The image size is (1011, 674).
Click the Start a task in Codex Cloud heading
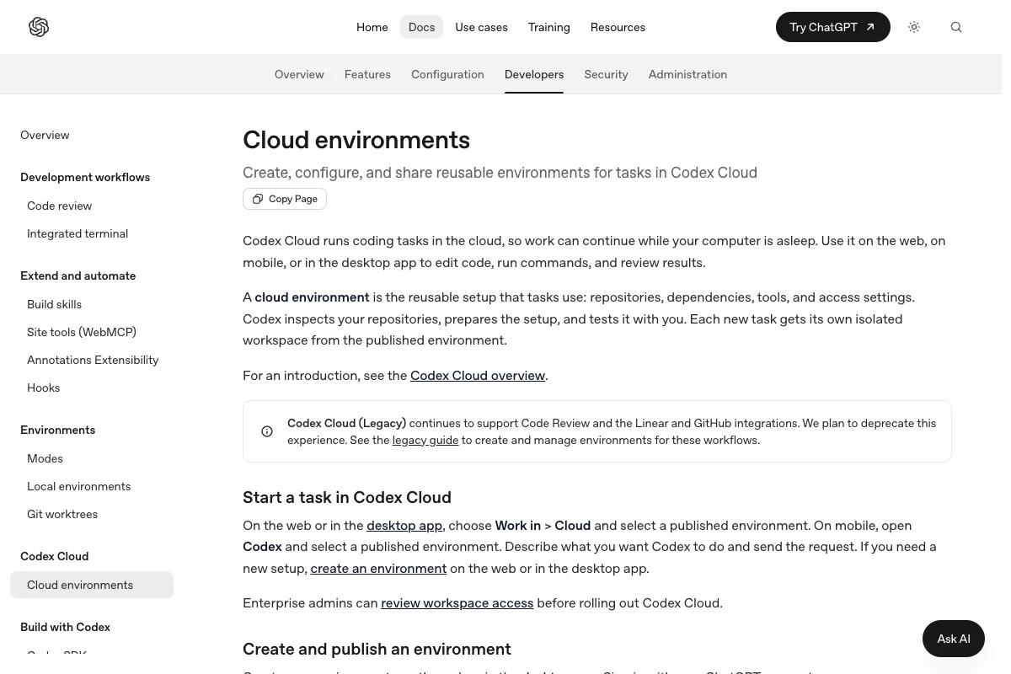point(347,497)
